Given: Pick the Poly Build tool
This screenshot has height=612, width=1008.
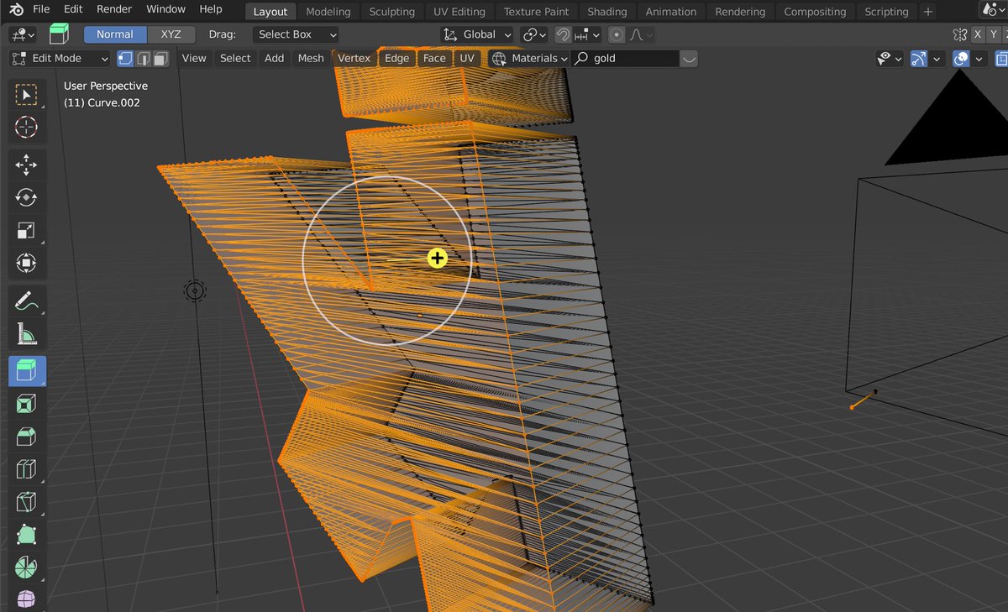Looking at the screenshot, I should click(x=27, y=535).
